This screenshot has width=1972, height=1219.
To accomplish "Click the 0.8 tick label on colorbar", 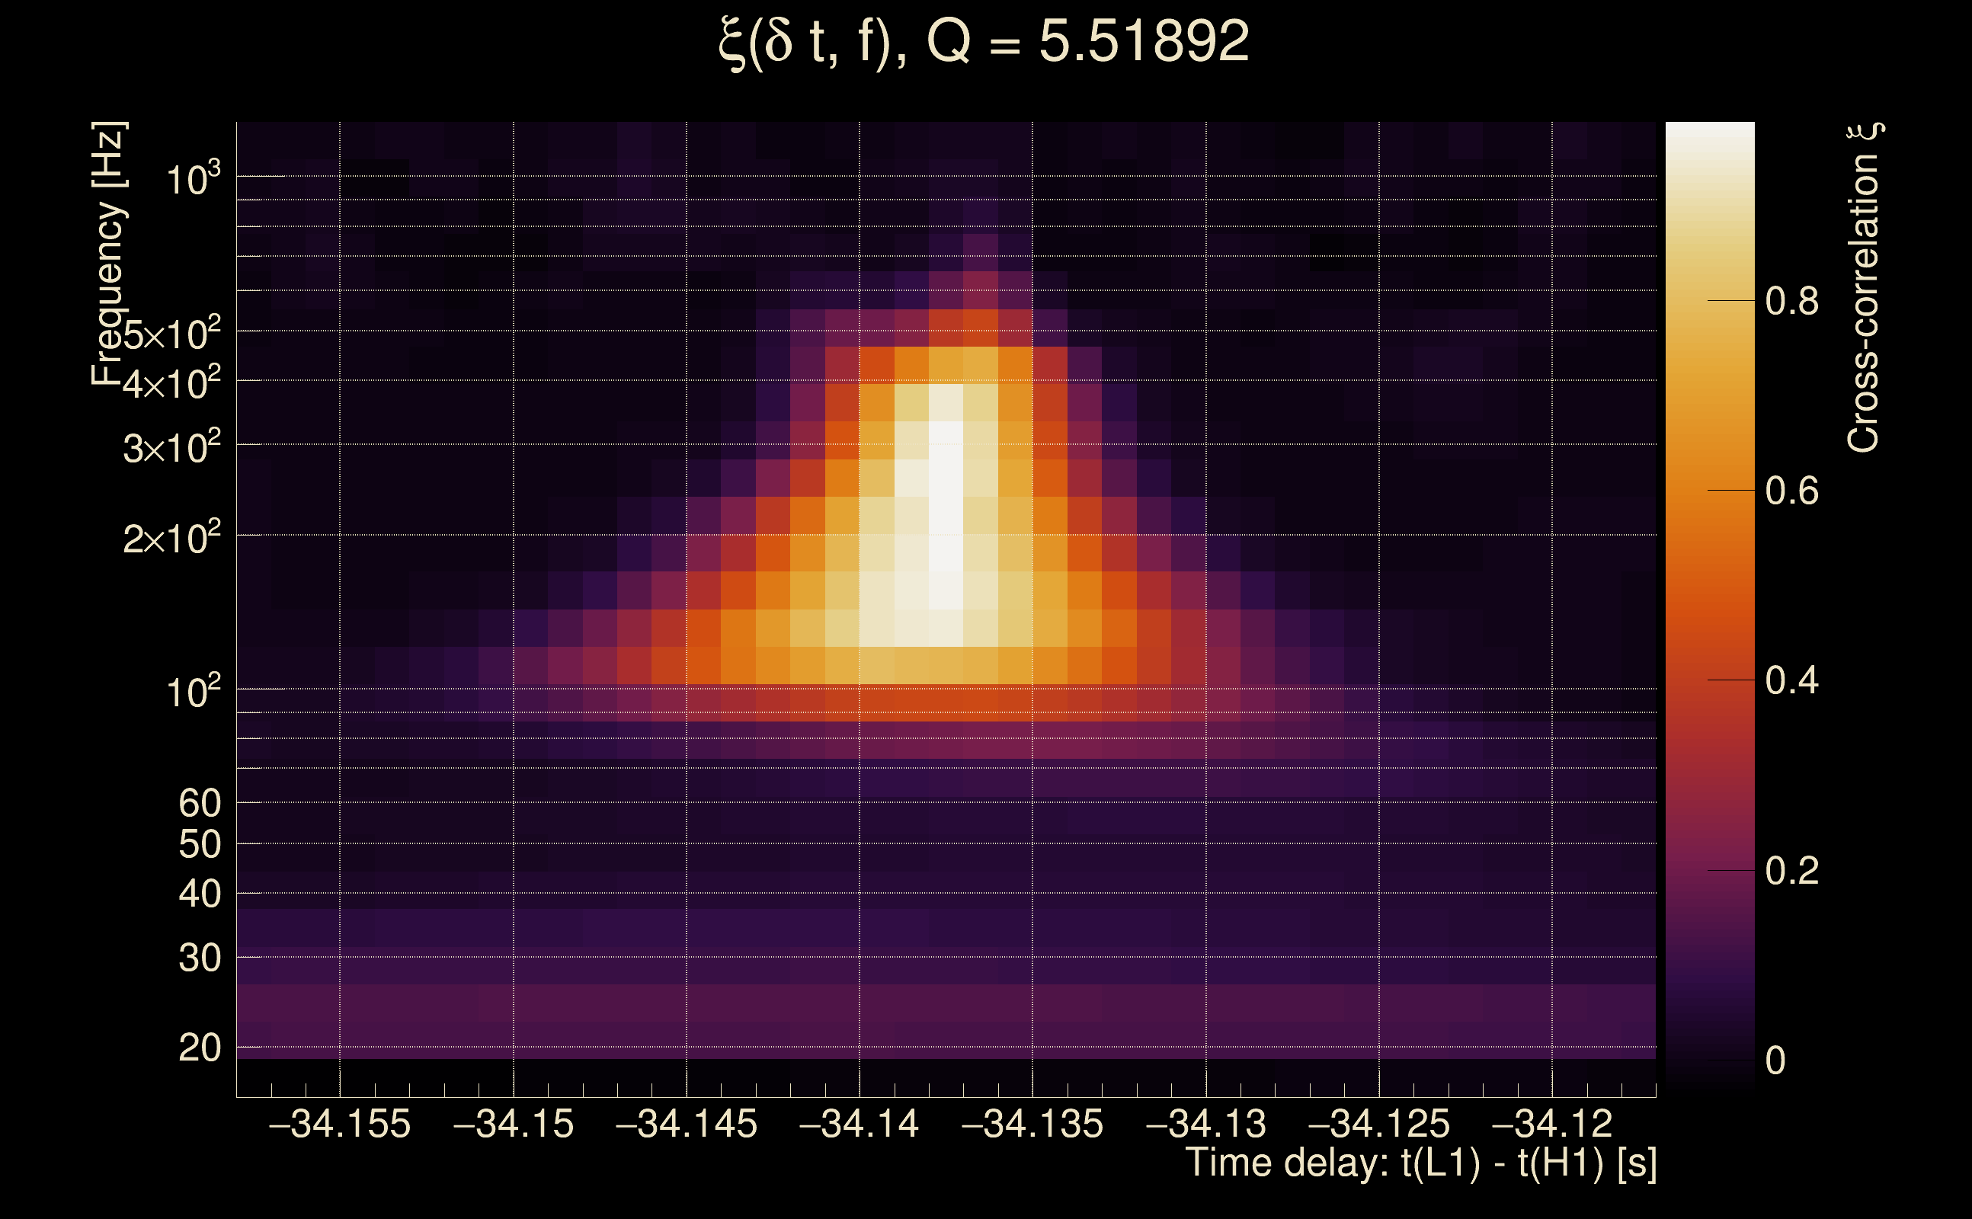I will tap(1791, 302).
